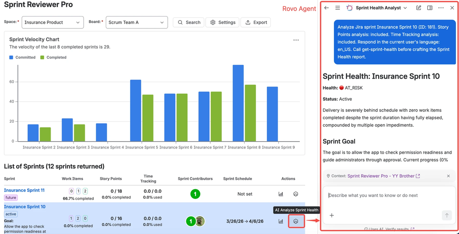459x234 pixels.
Task: Expand the Board dropdown Scrum Team A
Action: pos(137,22)
